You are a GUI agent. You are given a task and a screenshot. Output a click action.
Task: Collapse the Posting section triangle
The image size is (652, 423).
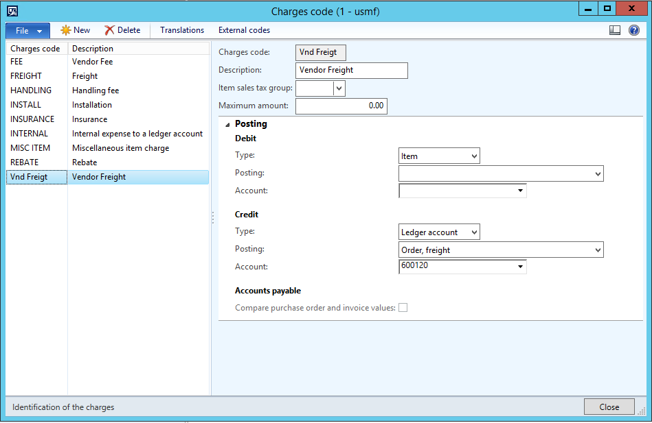coord(227,124)
